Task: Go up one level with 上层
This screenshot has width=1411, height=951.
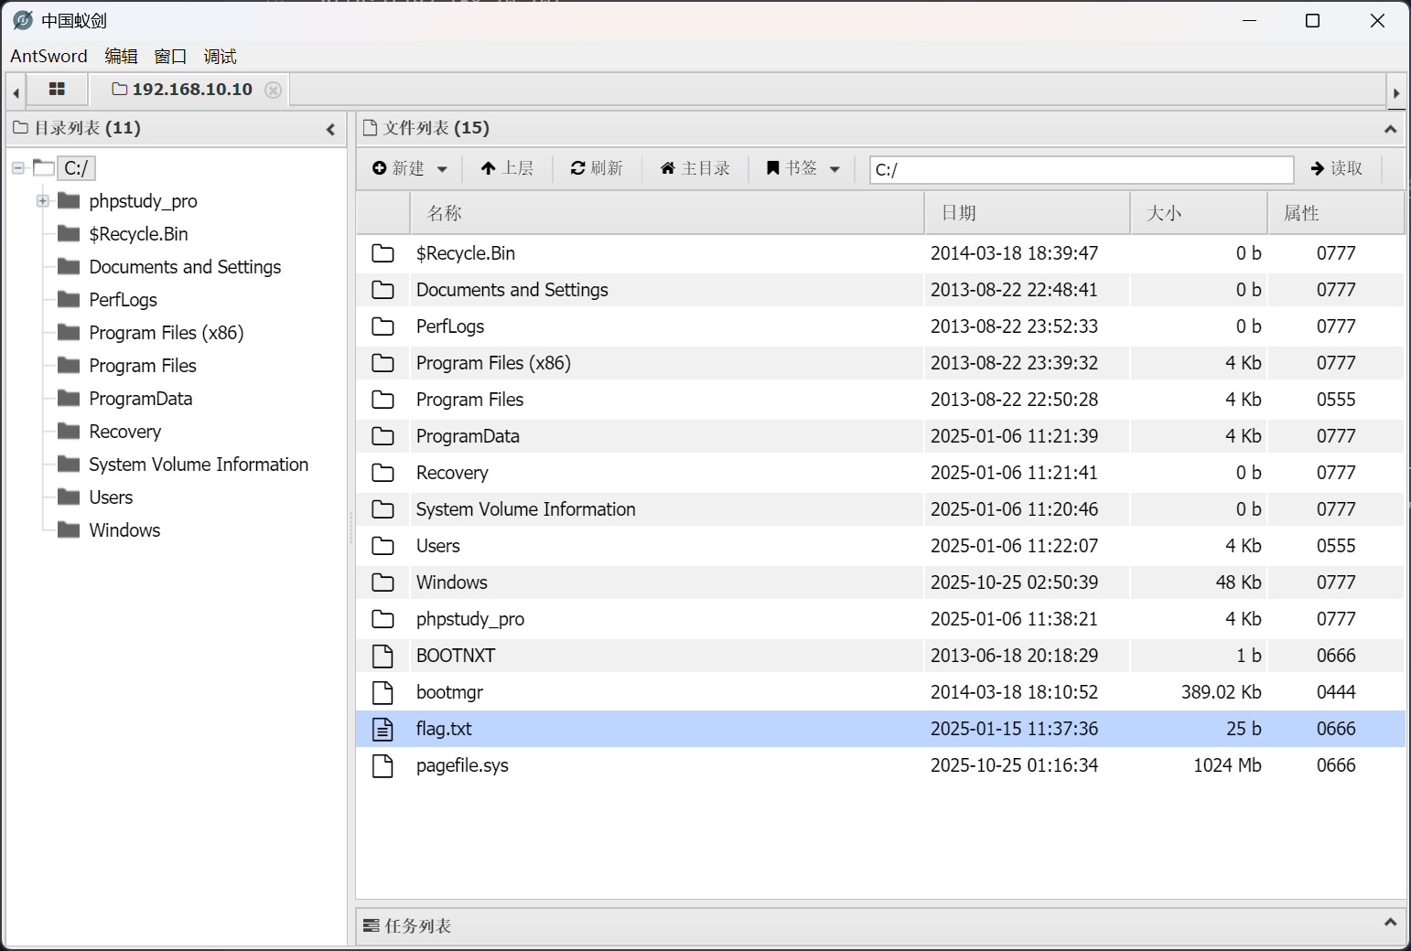Action: click(x=507, y=168)
